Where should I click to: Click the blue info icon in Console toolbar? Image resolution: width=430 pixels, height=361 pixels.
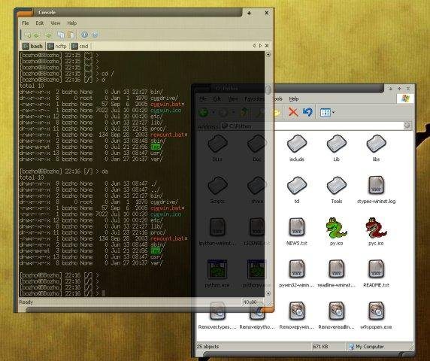(84, 35)
